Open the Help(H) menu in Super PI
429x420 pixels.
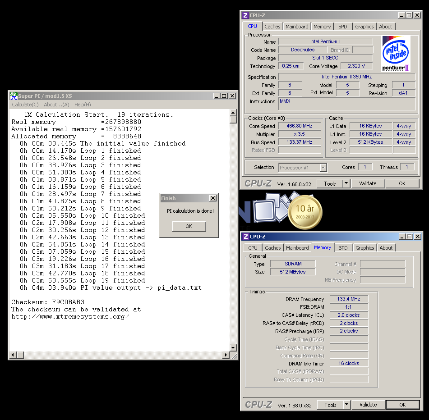[83, 105]
